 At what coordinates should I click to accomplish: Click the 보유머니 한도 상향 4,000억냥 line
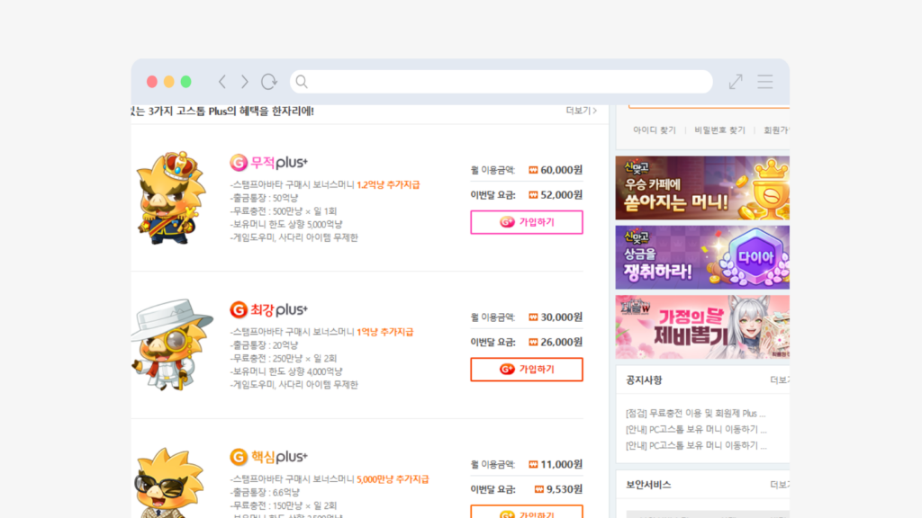286,371
